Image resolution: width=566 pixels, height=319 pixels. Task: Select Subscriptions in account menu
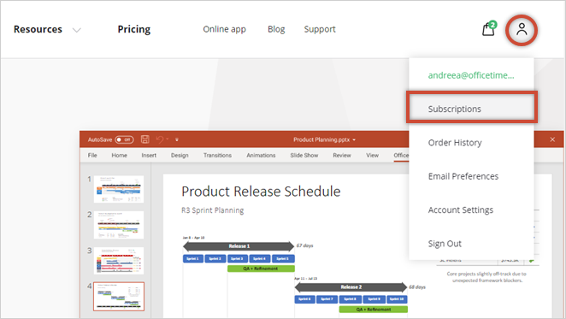471,109
